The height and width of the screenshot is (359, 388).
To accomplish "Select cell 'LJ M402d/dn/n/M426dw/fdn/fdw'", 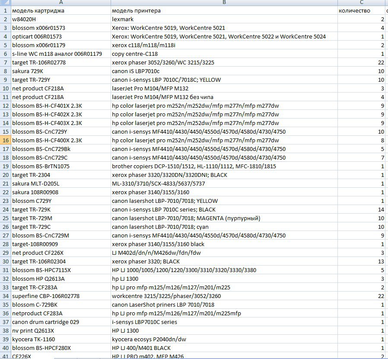I will pos(224,253).
